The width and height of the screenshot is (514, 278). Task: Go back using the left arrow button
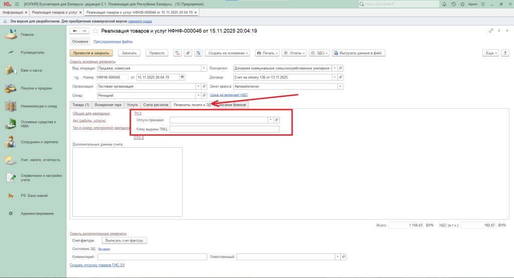point(75,31)
